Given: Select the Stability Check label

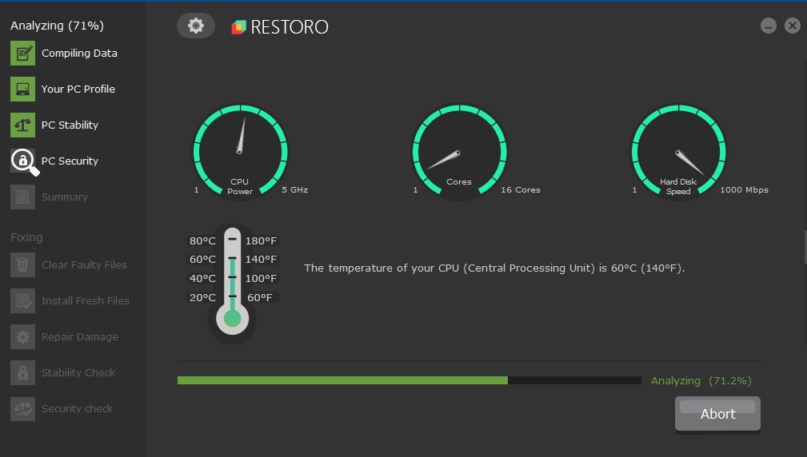Looking at the screenshot, I should click(78, 372).
